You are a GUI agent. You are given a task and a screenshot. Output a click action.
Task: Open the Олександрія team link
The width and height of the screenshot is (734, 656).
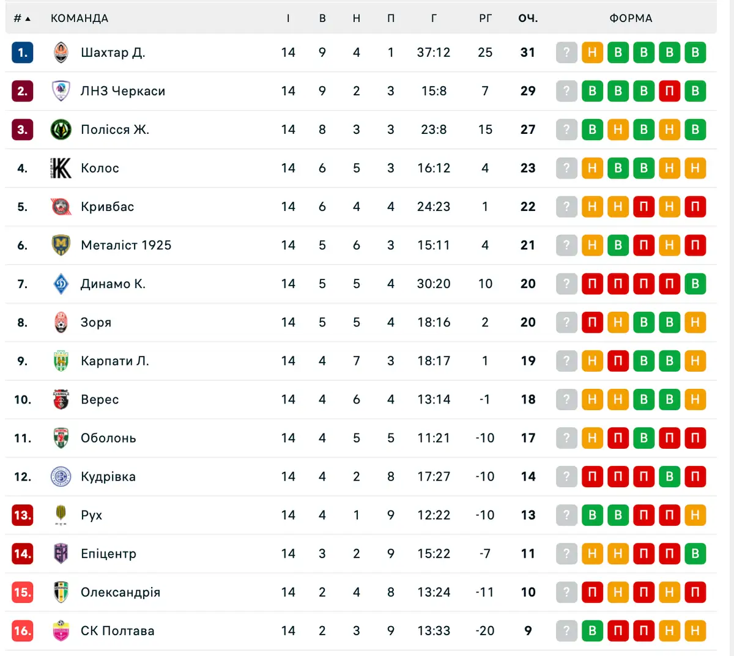click(120, 592)
